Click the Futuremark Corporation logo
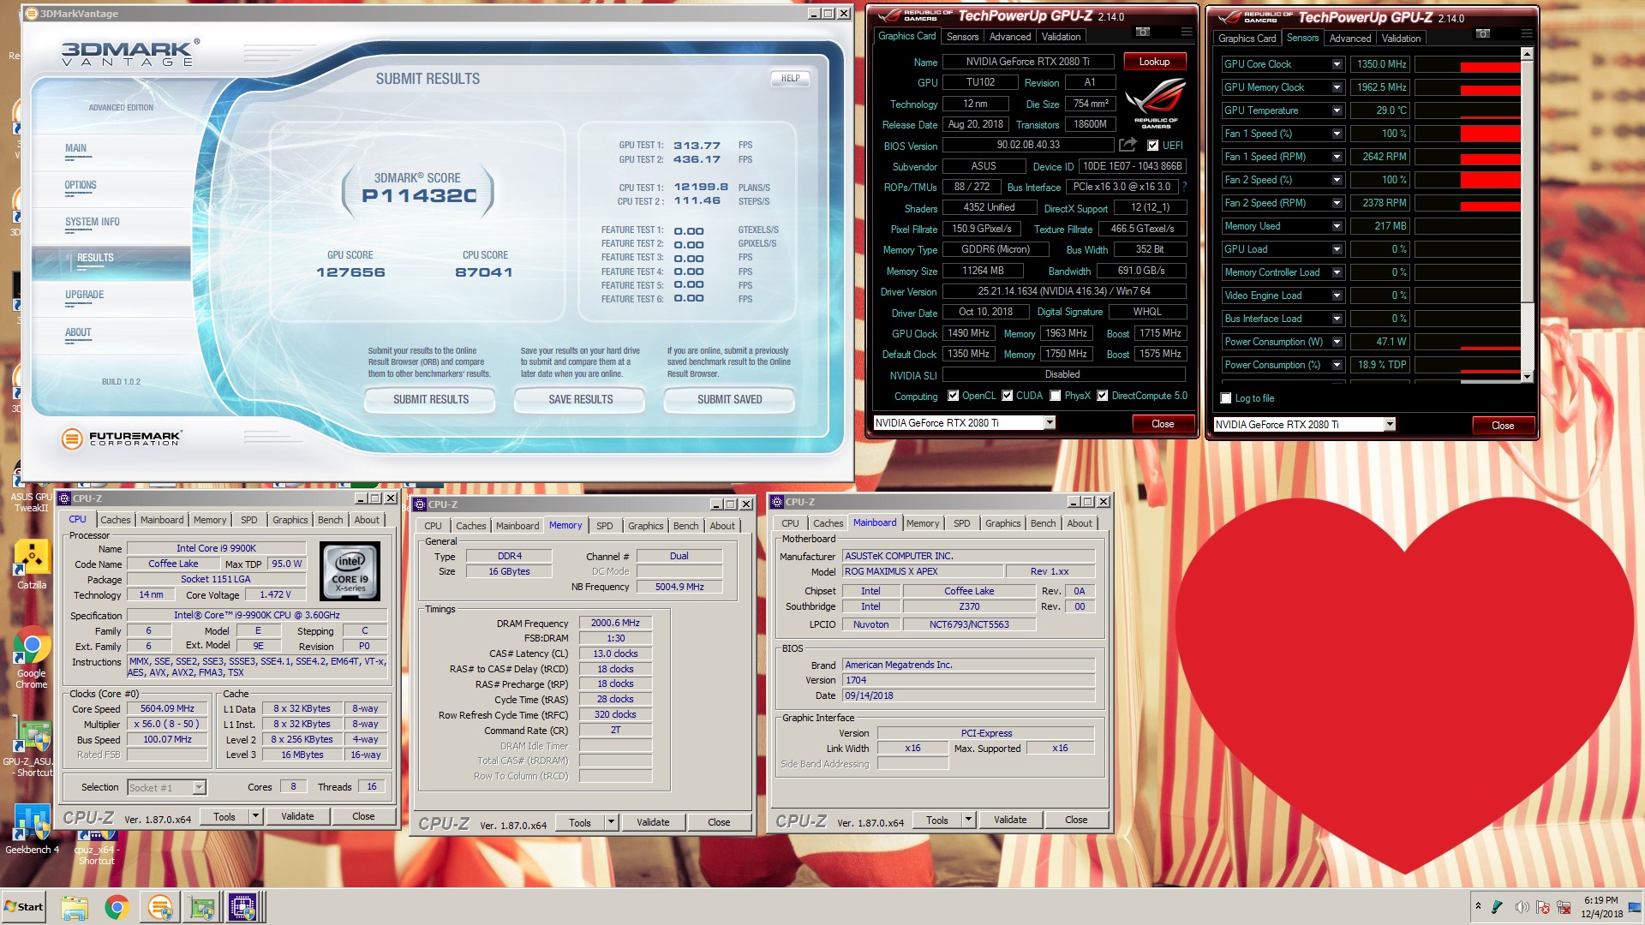Screen dimensions: 1645x925 [x=121, y=439]
